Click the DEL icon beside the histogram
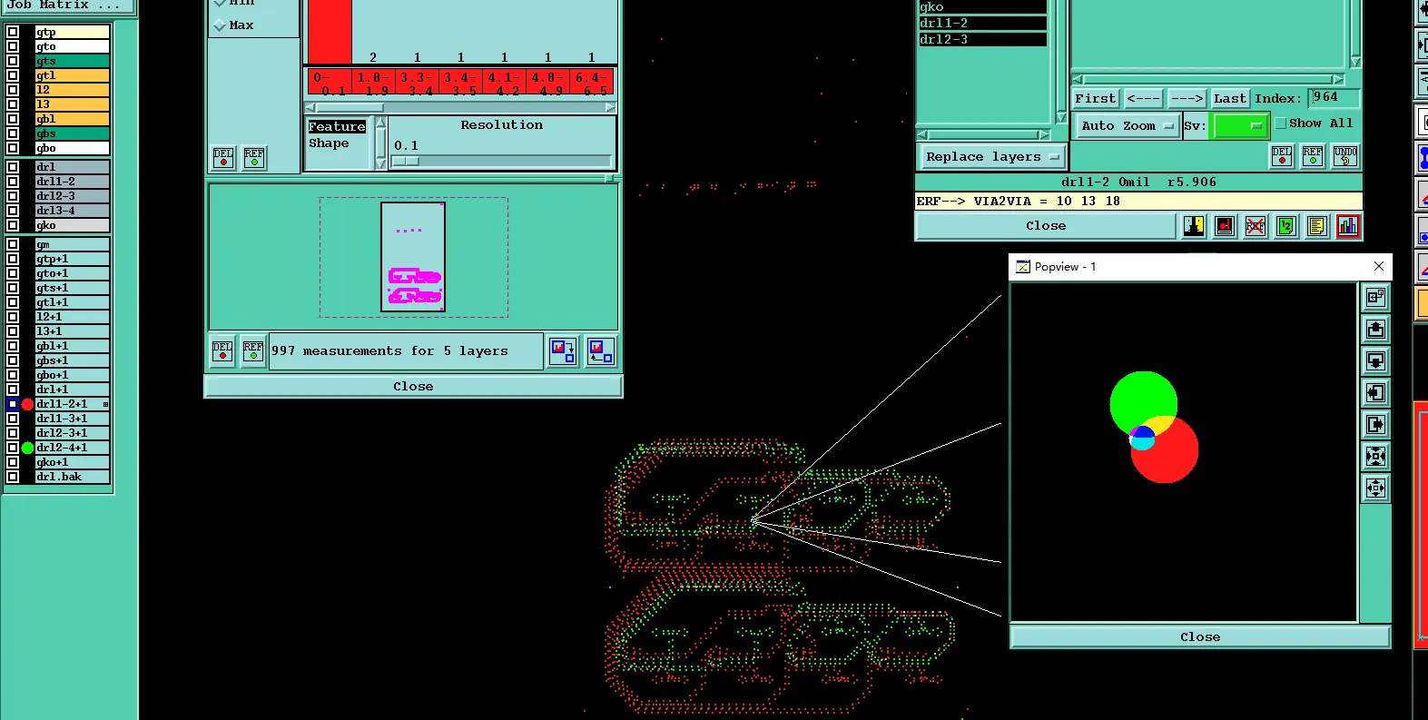Image resolution: width=1428 pixels, height=720 pixels. tap(223, 158)
